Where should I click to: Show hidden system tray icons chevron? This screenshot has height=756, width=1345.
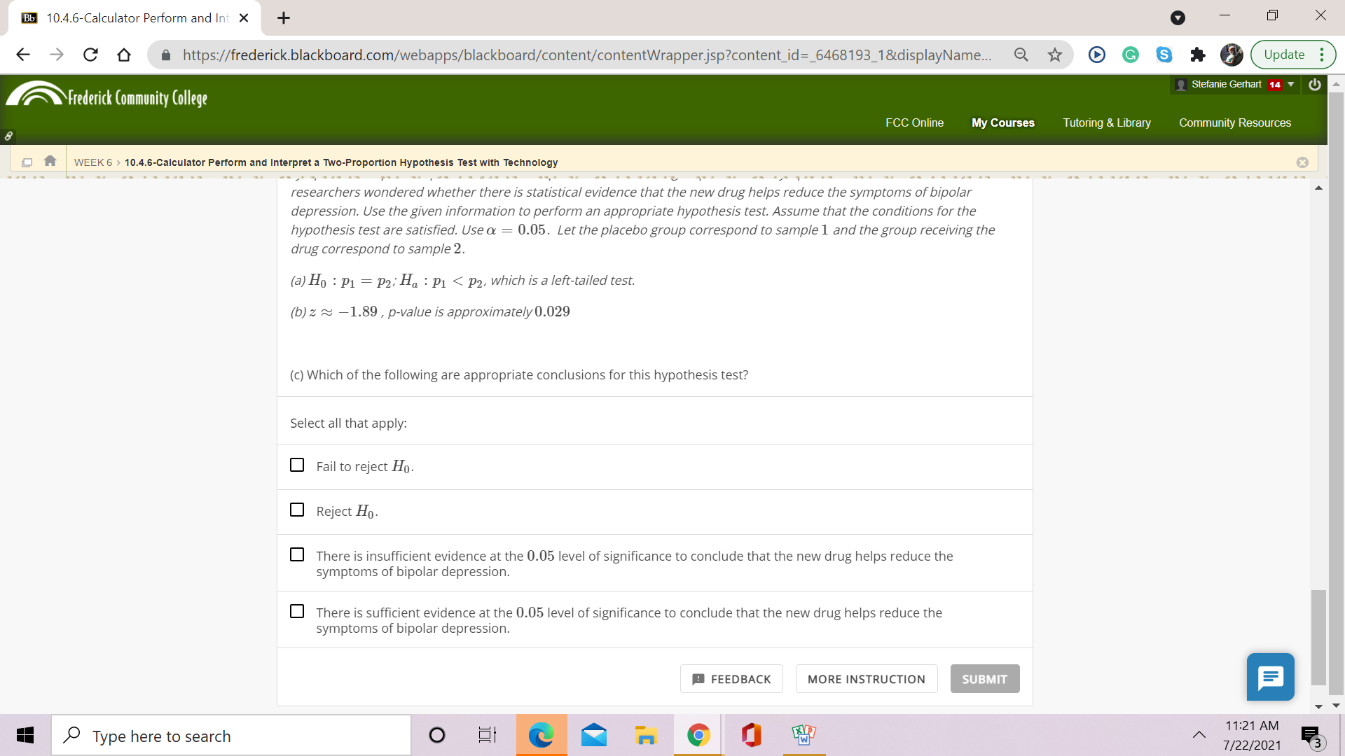coord(1199,735)
